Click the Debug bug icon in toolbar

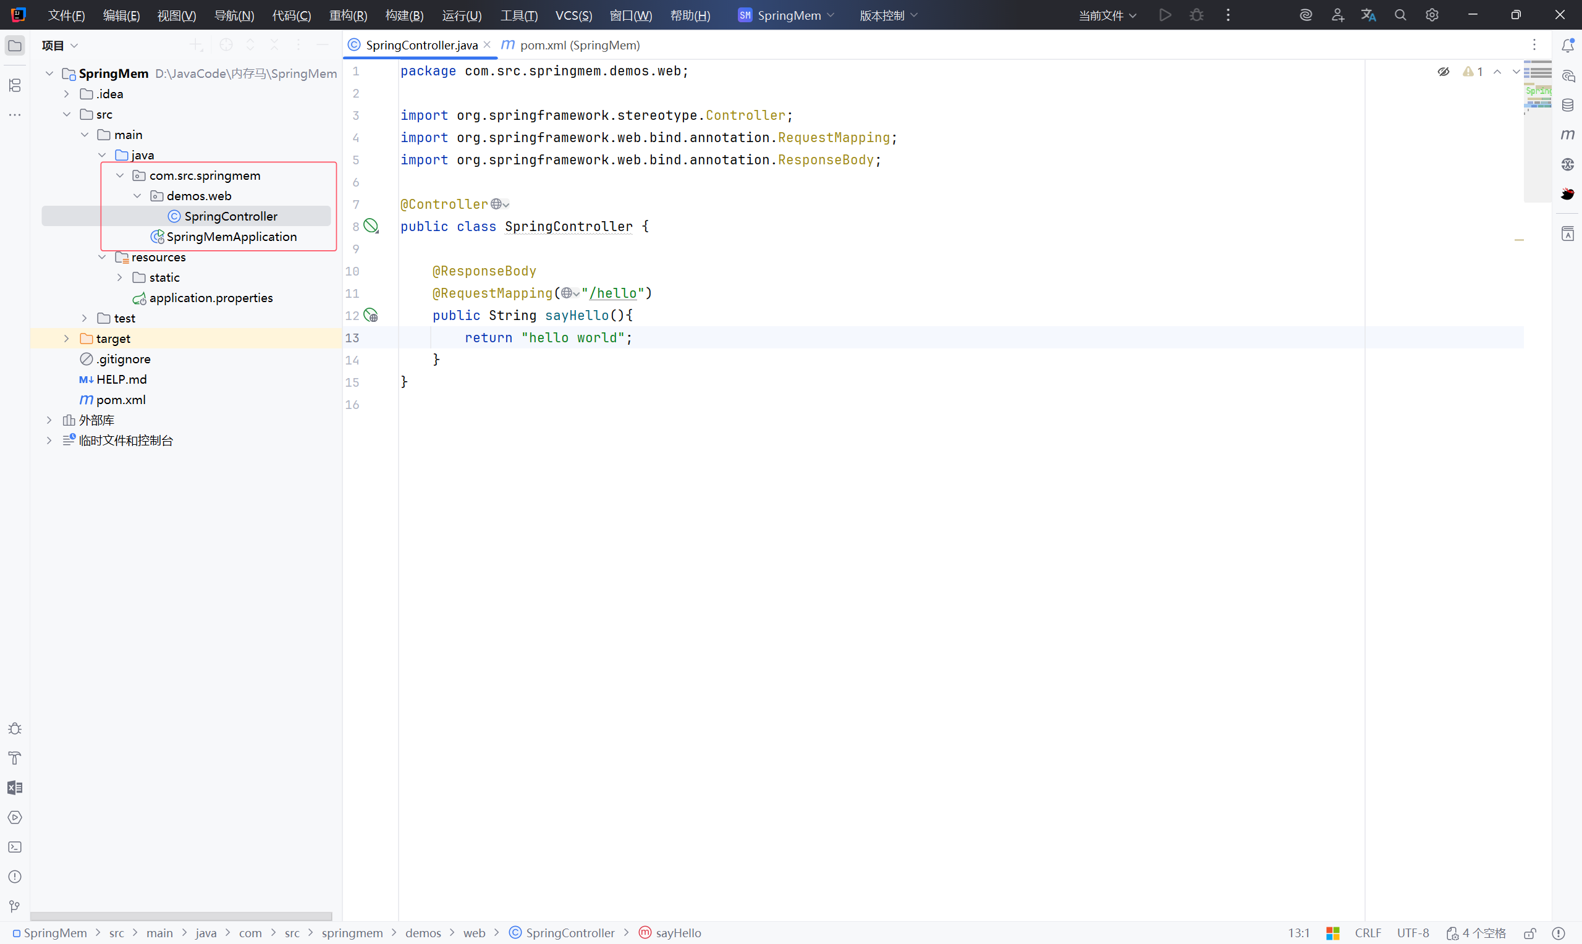pyautogui.click(x=1196, y=15)
